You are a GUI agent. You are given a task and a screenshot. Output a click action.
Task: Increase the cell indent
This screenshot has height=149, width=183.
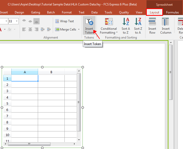[x=48, y=29]
